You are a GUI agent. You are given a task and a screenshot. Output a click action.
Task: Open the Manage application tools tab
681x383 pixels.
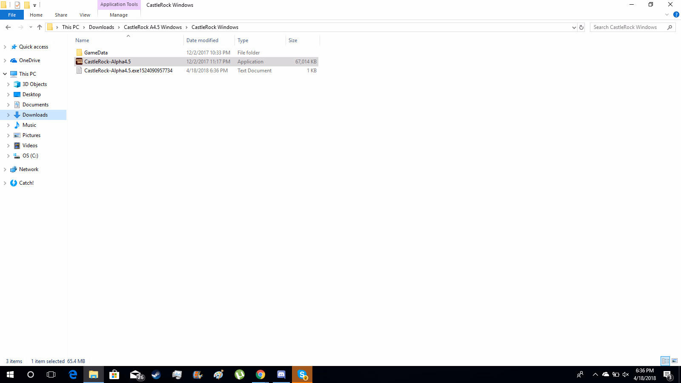pyautogui.click(x=119, y=15)
